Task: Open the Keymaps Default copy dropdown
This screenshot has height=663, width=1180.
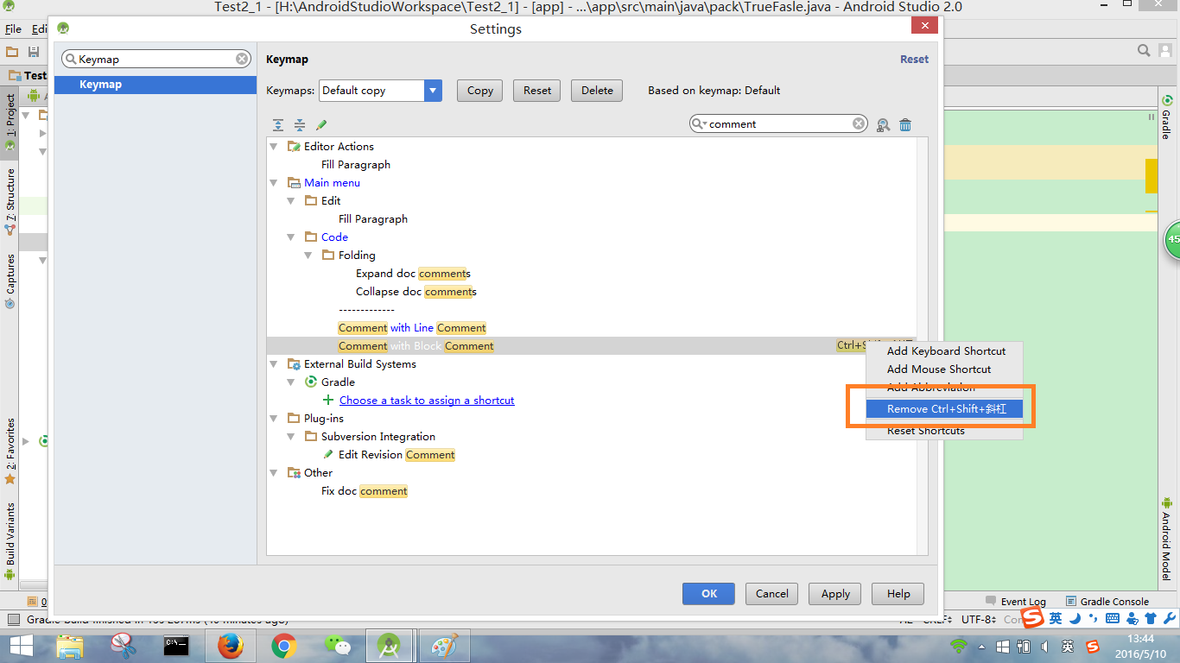Action: (433, 91)
